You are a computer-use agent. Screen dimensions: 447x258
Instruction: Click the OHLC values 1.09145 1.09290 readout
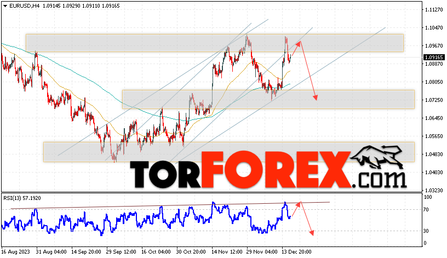pos(61,5)
